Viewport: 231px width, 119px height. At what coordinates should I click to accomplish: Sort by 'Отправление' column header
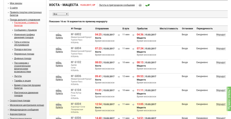102,28
